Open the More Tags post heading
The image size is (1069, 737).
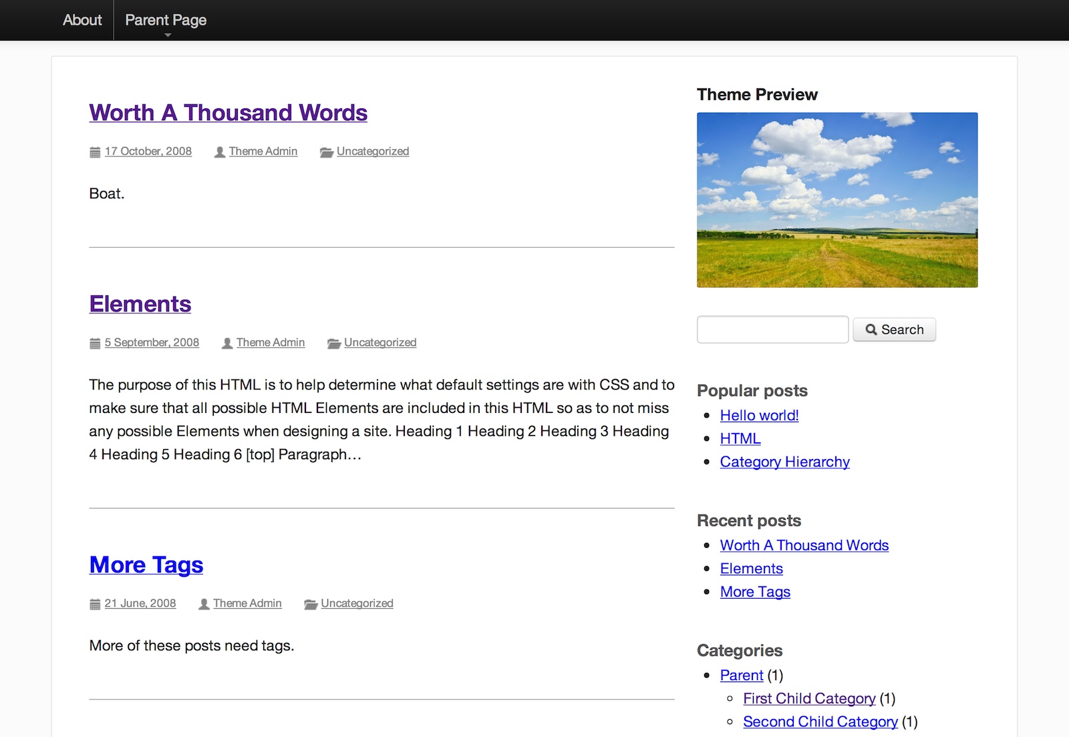(x=146, y=565)
